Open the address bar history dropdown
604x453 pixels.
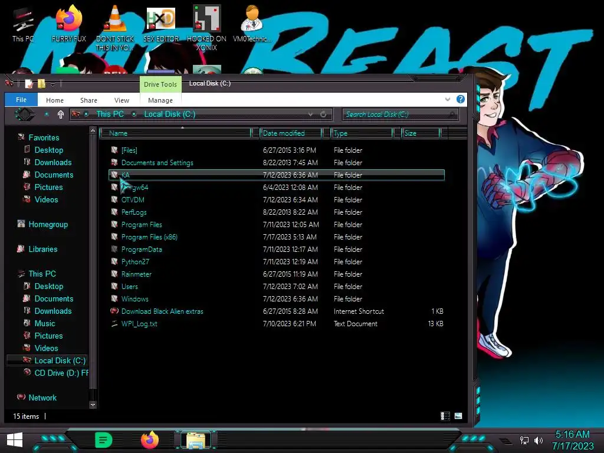pyautogui.click(x=310, y=114)
